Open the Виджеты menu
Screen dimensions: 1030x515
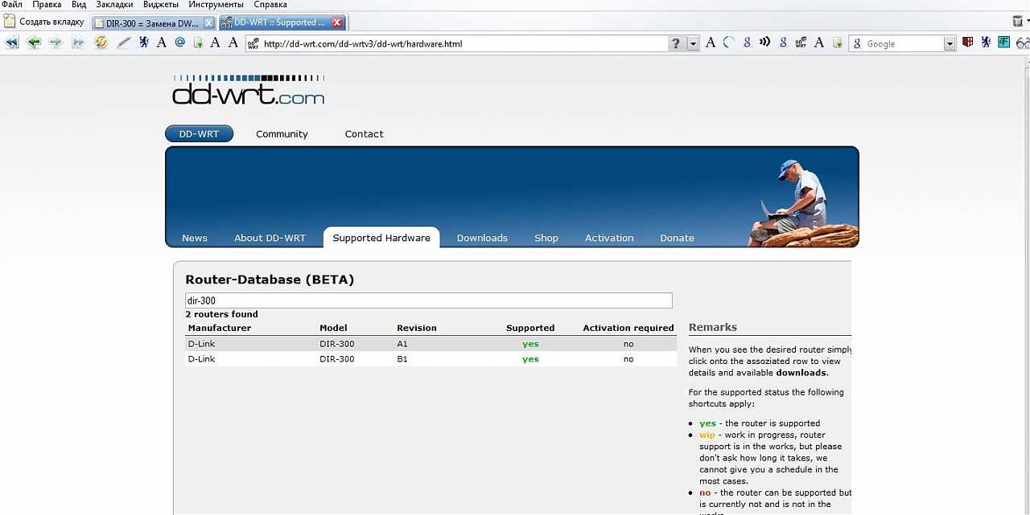161,5
